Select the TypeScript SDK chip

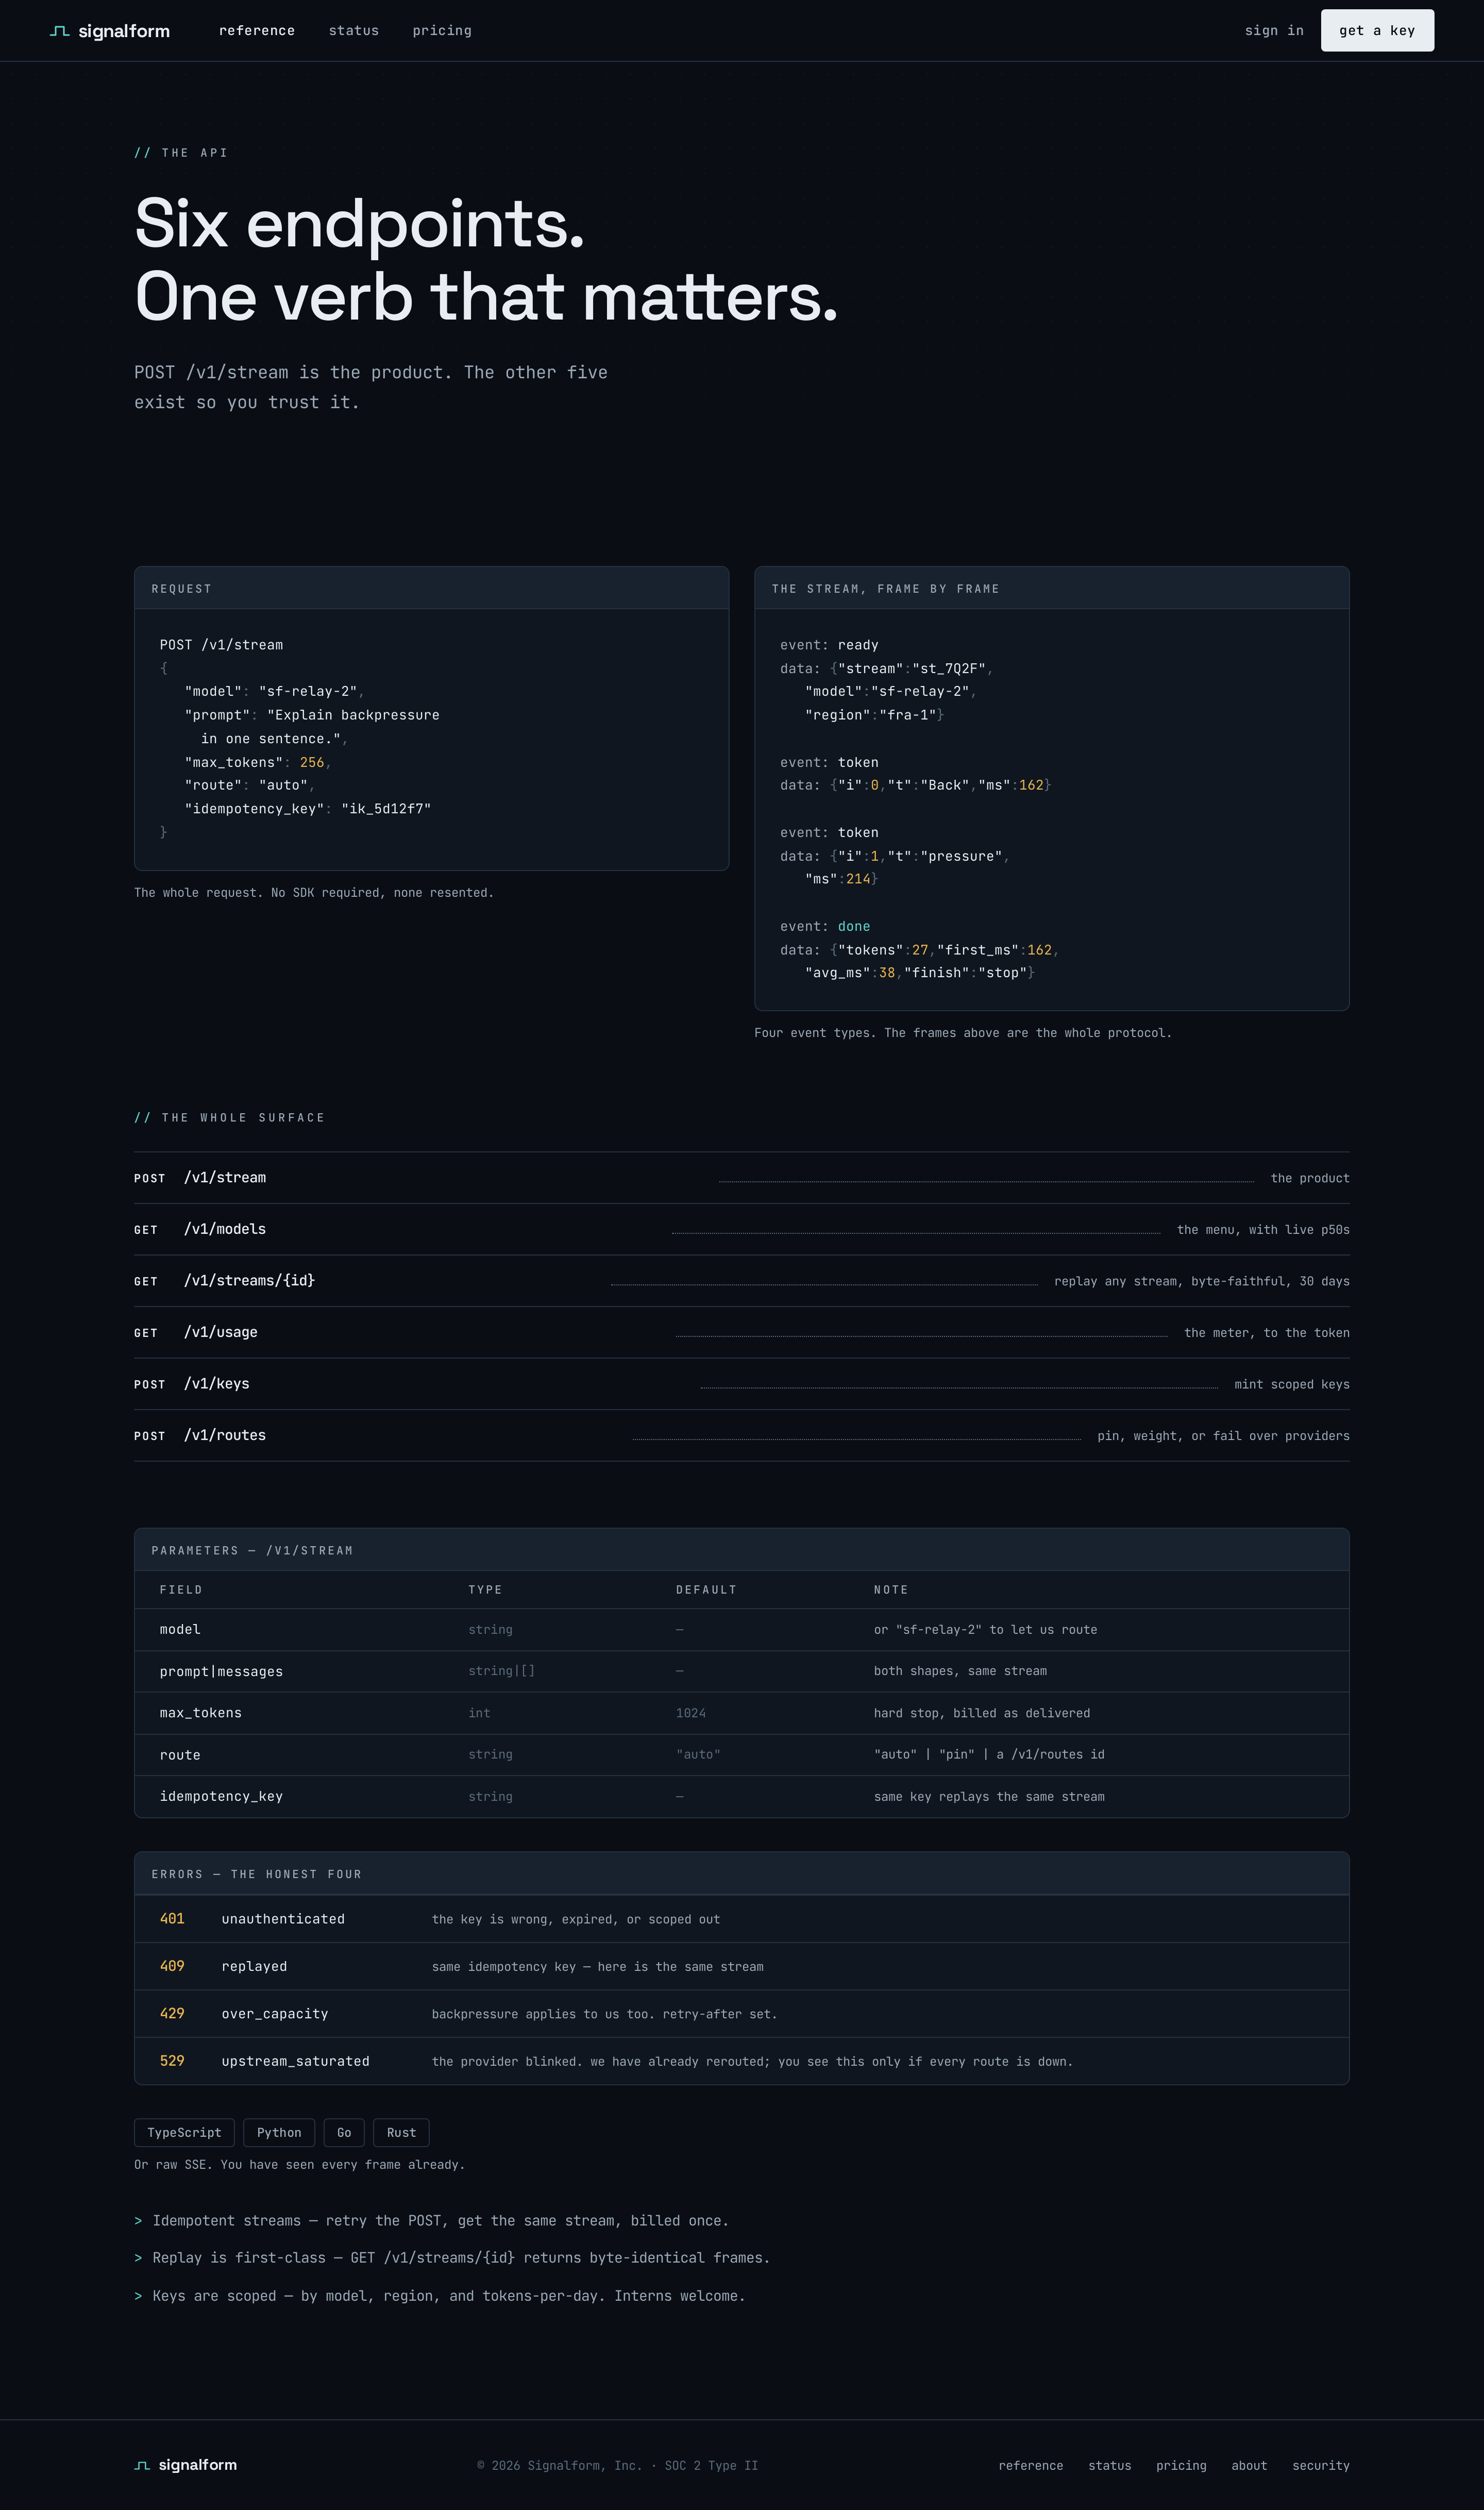pyautogui.click(x=184, y=2133)
